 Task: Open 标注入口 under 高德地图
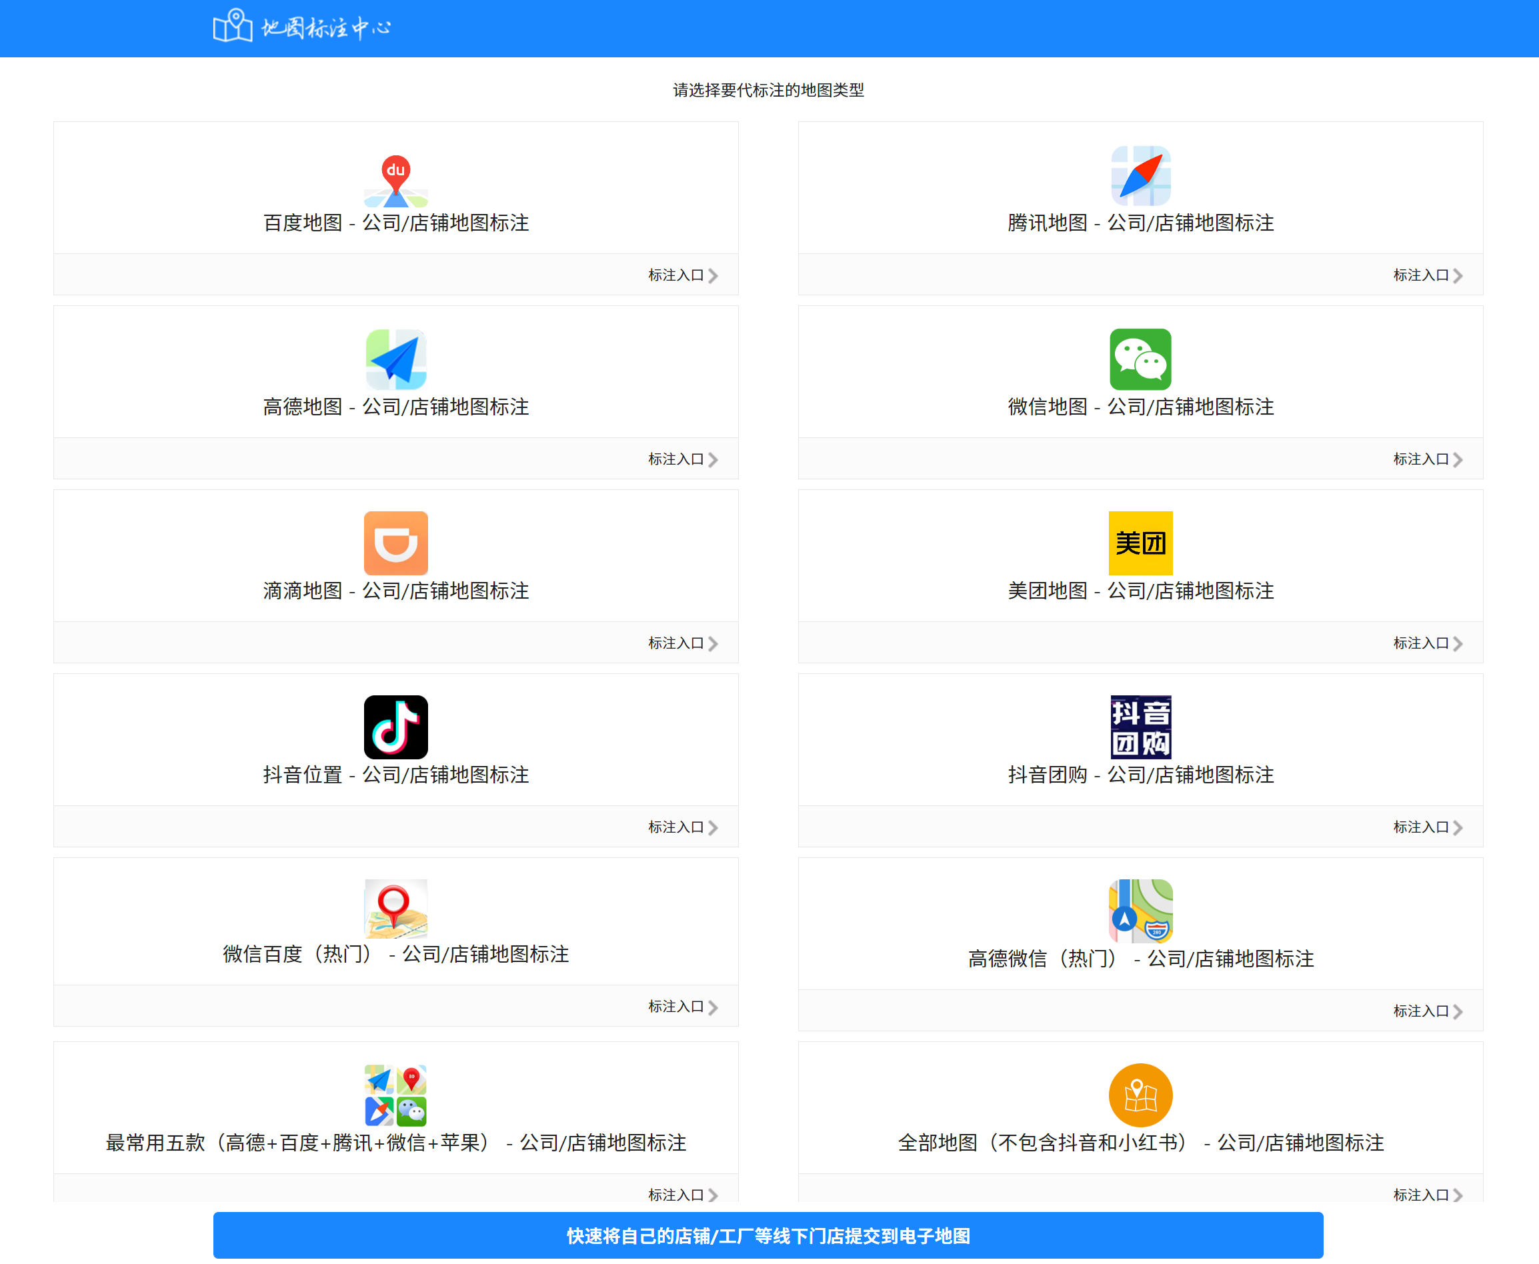click(683, 459)
